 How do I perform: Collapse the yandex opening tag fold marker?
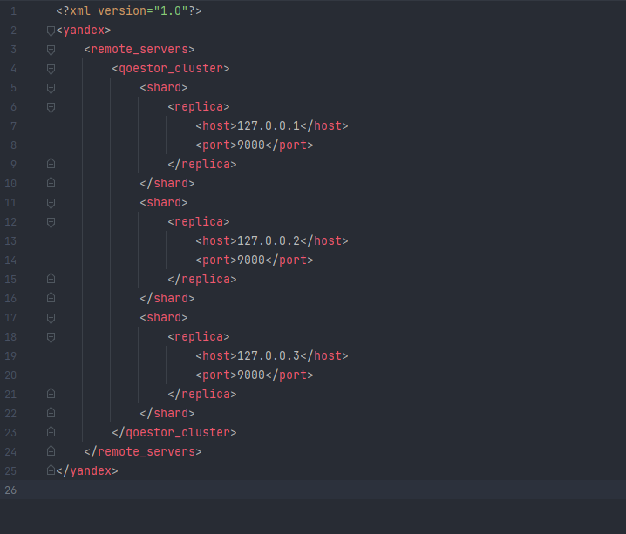(x=51, y=30)
